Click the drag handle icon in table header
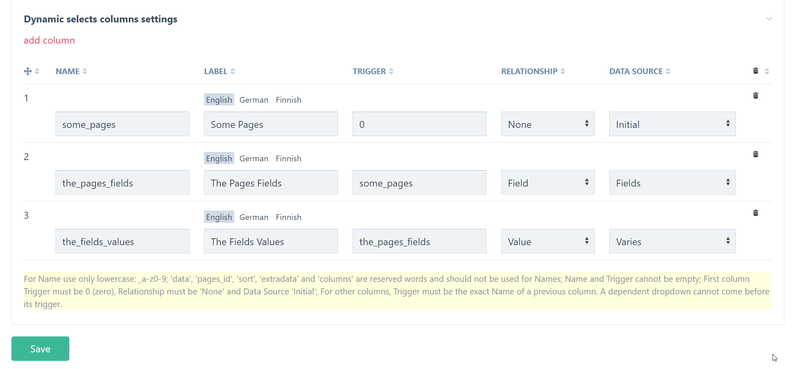The image size is (795, 369). (27, 71)
